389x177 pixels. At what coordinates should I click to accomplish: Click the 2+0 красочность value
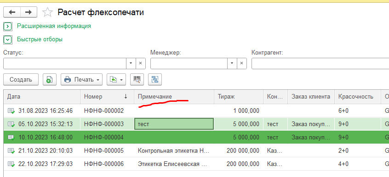[x=343, y=150]
